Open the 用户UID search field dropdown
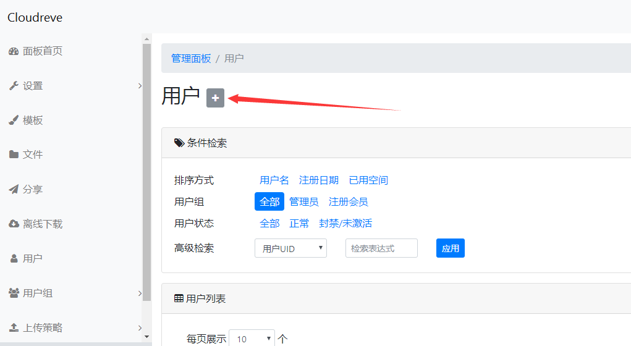 (x=290, y=248)
